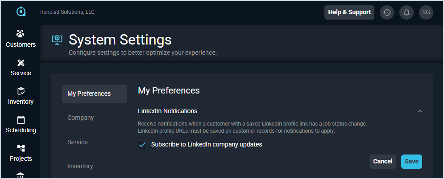Click the SG user avatar
The height and width of the screenshot is (179, 444).
coord(426,12)
